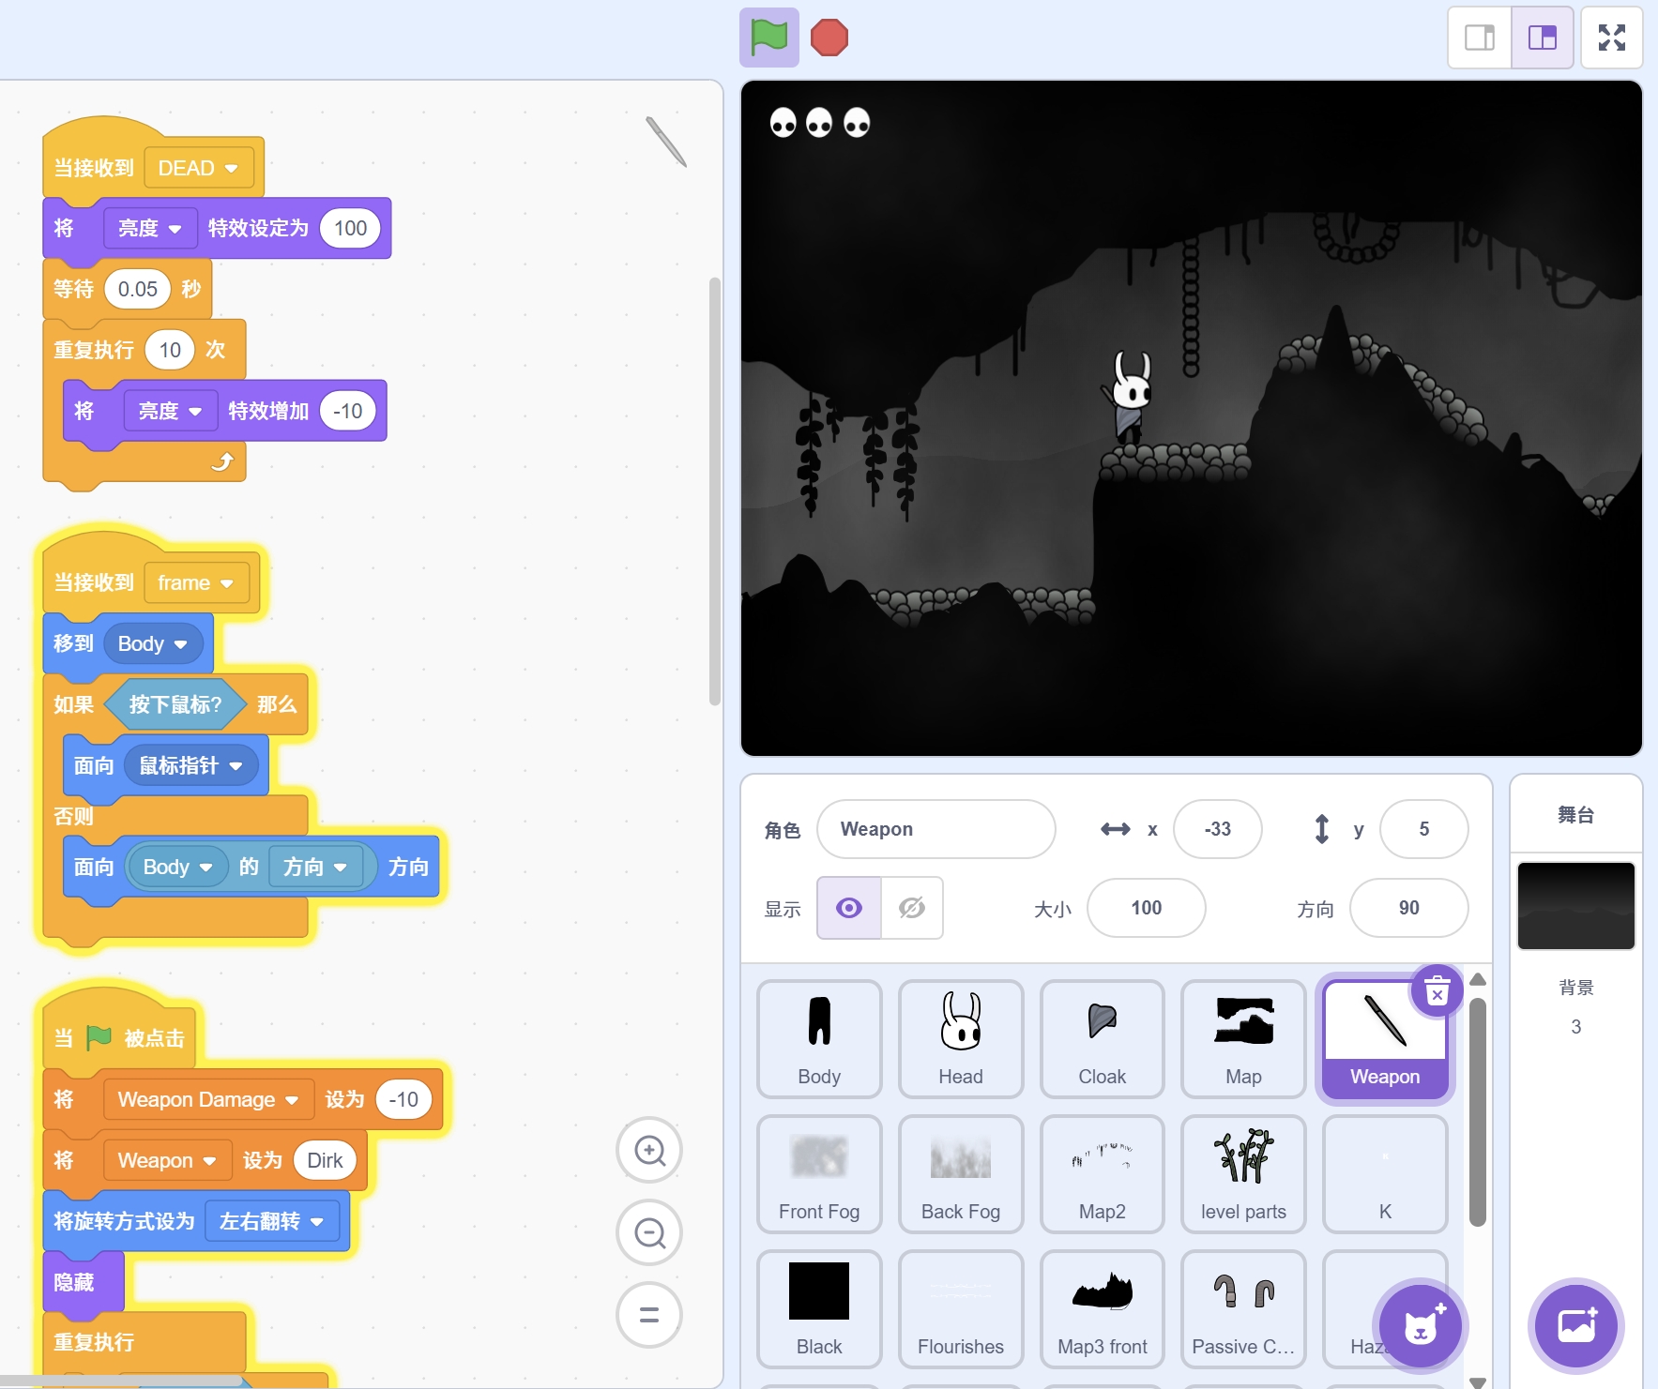1658x1389 pixels.
Task: Switch to large stage layout
Action: click(x=1542, y=38)
